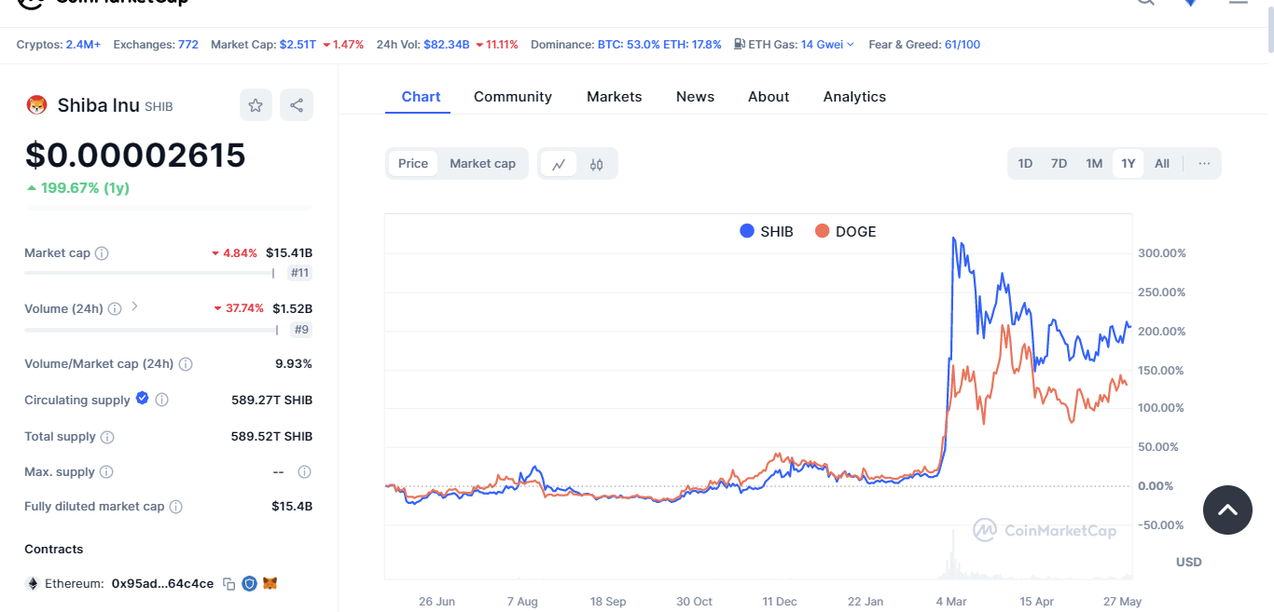The width and height of the screenshot is (1274, 612).
Task: Click the volume histogram near 4 Mar
Action: (952, 557)
